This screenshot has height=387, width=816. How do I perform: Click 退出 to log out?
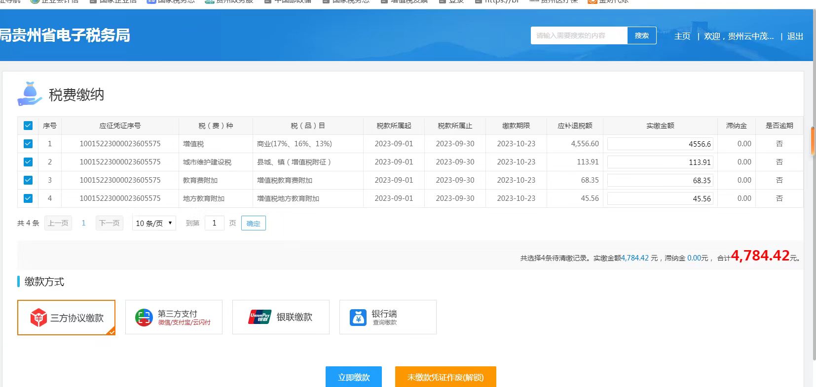(x=795, y=36)
